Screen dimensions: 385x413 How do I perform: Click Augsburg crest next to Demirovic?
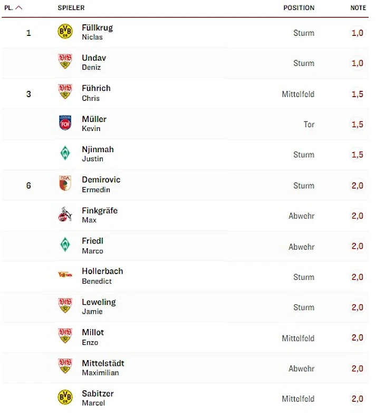(65, 184)
